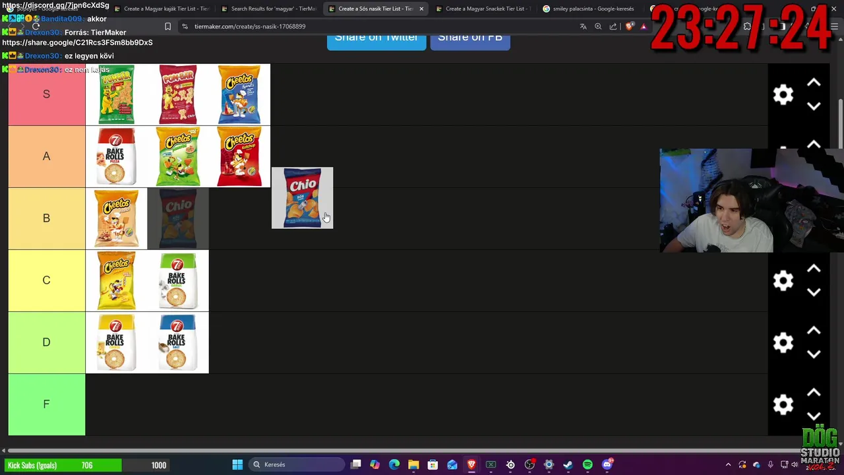Select the red-top Bake Rolls bag in D tier
This screenshot has width=844, height=475.
coord(116,342)
